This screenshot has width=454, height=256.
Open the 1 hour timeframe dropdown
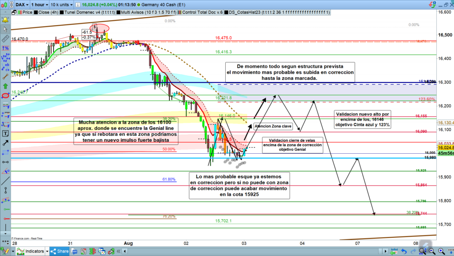pyautogui.click(x=39, y=4)
